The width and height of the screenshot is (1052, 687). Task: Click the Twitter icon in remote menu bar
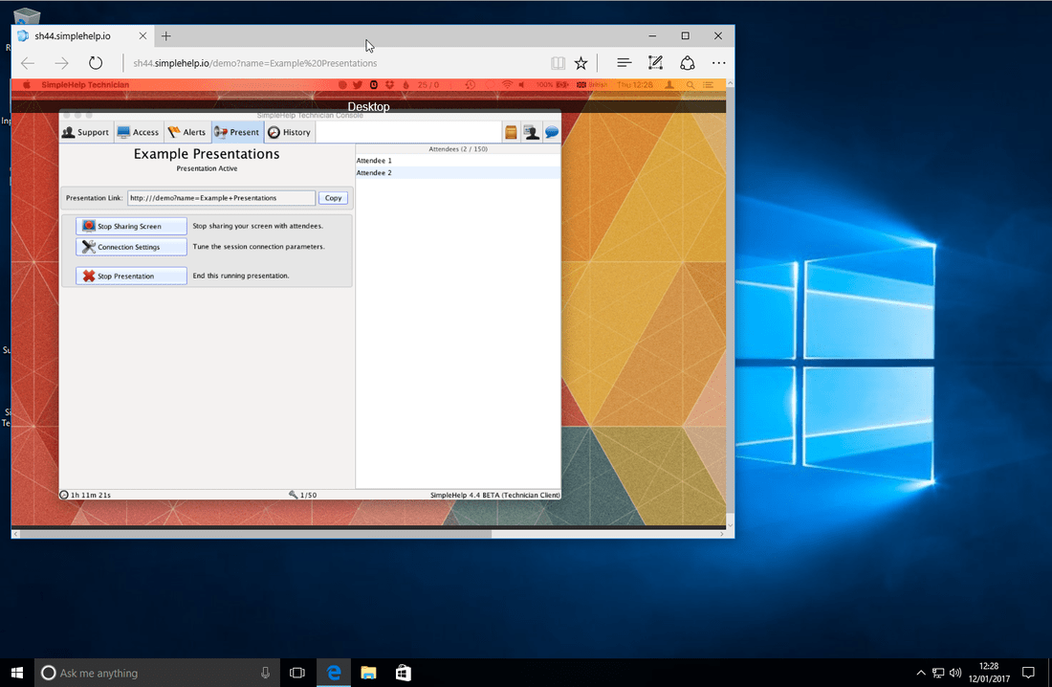coord(358,84)
